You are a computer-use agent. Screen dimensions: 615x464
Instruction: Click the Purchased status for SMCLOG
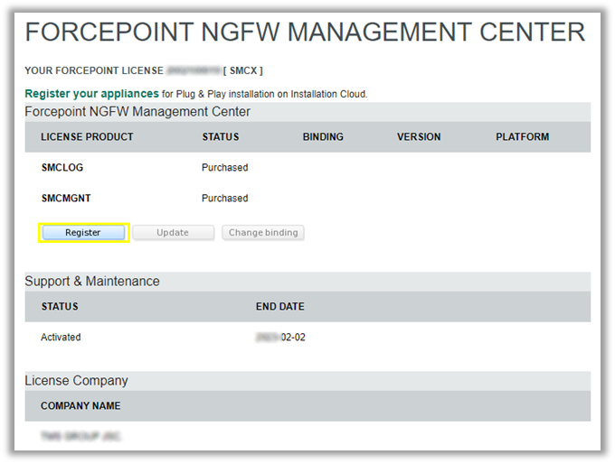pyautogui.click(x=224, y=168)
